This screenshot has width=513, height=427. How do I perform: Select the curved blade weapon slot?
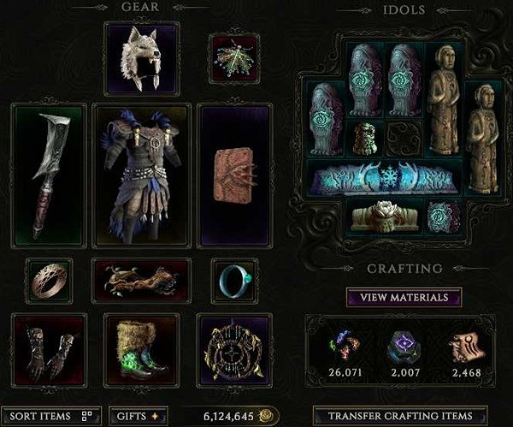point(49,175)
